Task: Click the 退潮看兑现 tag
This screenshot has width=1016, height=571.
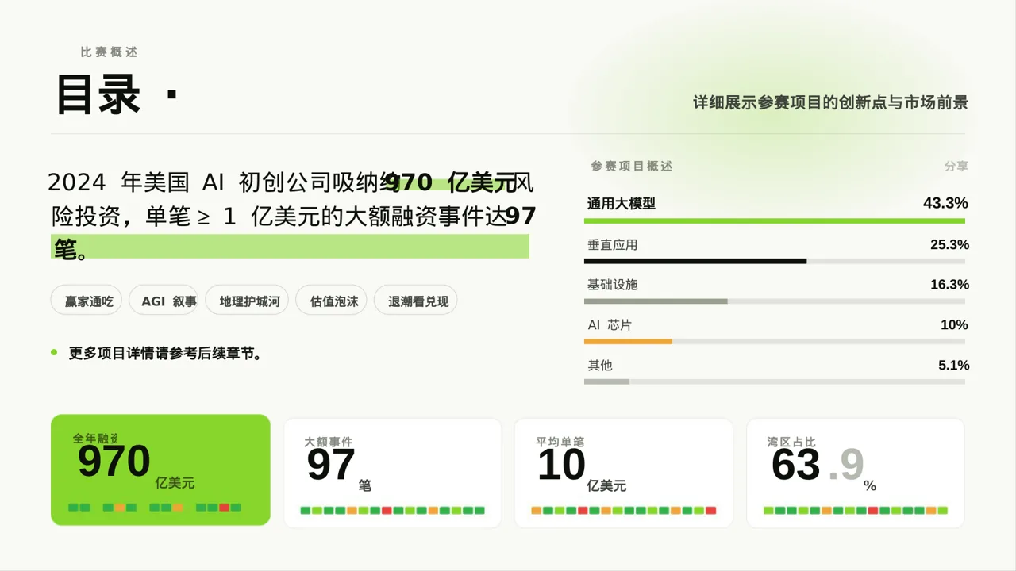Action: coord(418,301)
